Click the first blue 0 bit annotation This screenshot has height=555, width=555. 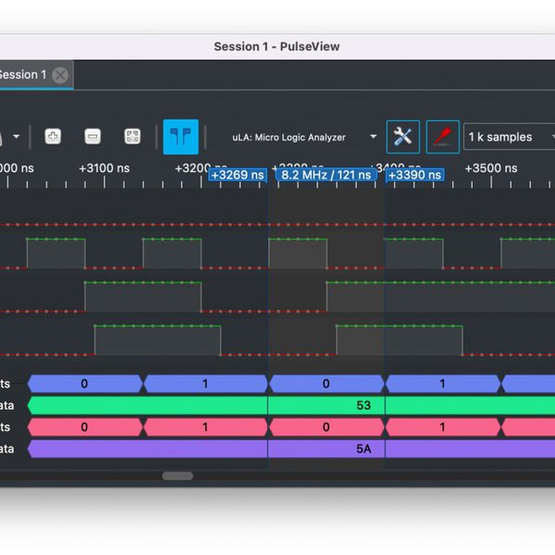pyautogui.click(x=84, y=383)
